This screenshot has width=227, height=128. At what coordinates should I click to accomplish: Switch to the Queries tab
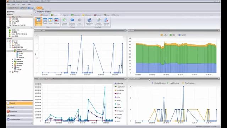(x=65, y=15)
